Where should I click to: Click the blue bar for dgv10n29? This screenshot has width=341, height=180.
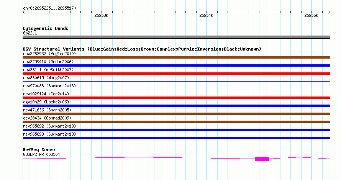click(x=176, y=106)
